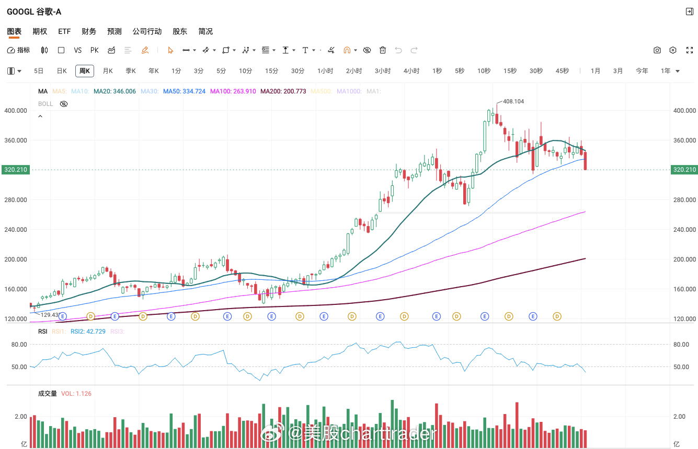Select the 30分 interval
The height and width of the screenshot is (449, 698).
(x=297, y=71)
